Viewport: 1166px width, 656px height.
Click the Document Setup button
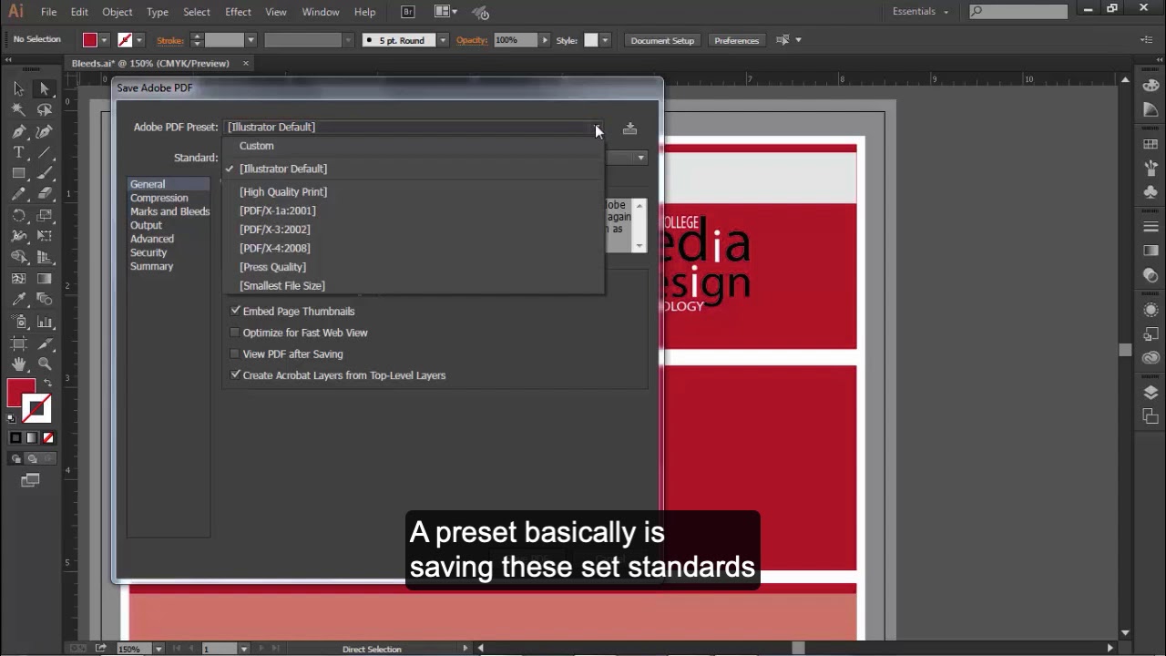[662, 40]
